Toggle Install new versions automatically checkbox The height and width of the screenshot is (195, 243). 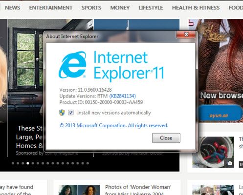pos(71,113)
